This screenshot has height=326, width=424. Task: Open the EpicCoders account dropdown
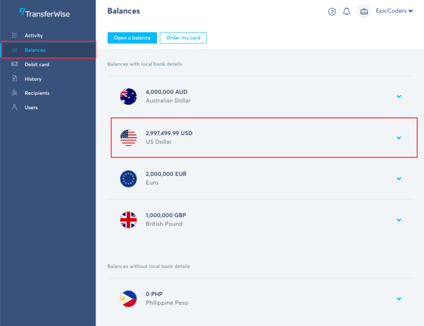(394, 11)
